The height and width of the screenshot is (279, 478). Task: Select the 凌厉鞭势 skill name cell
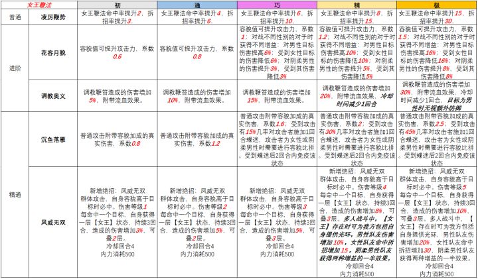pos(53,17)
